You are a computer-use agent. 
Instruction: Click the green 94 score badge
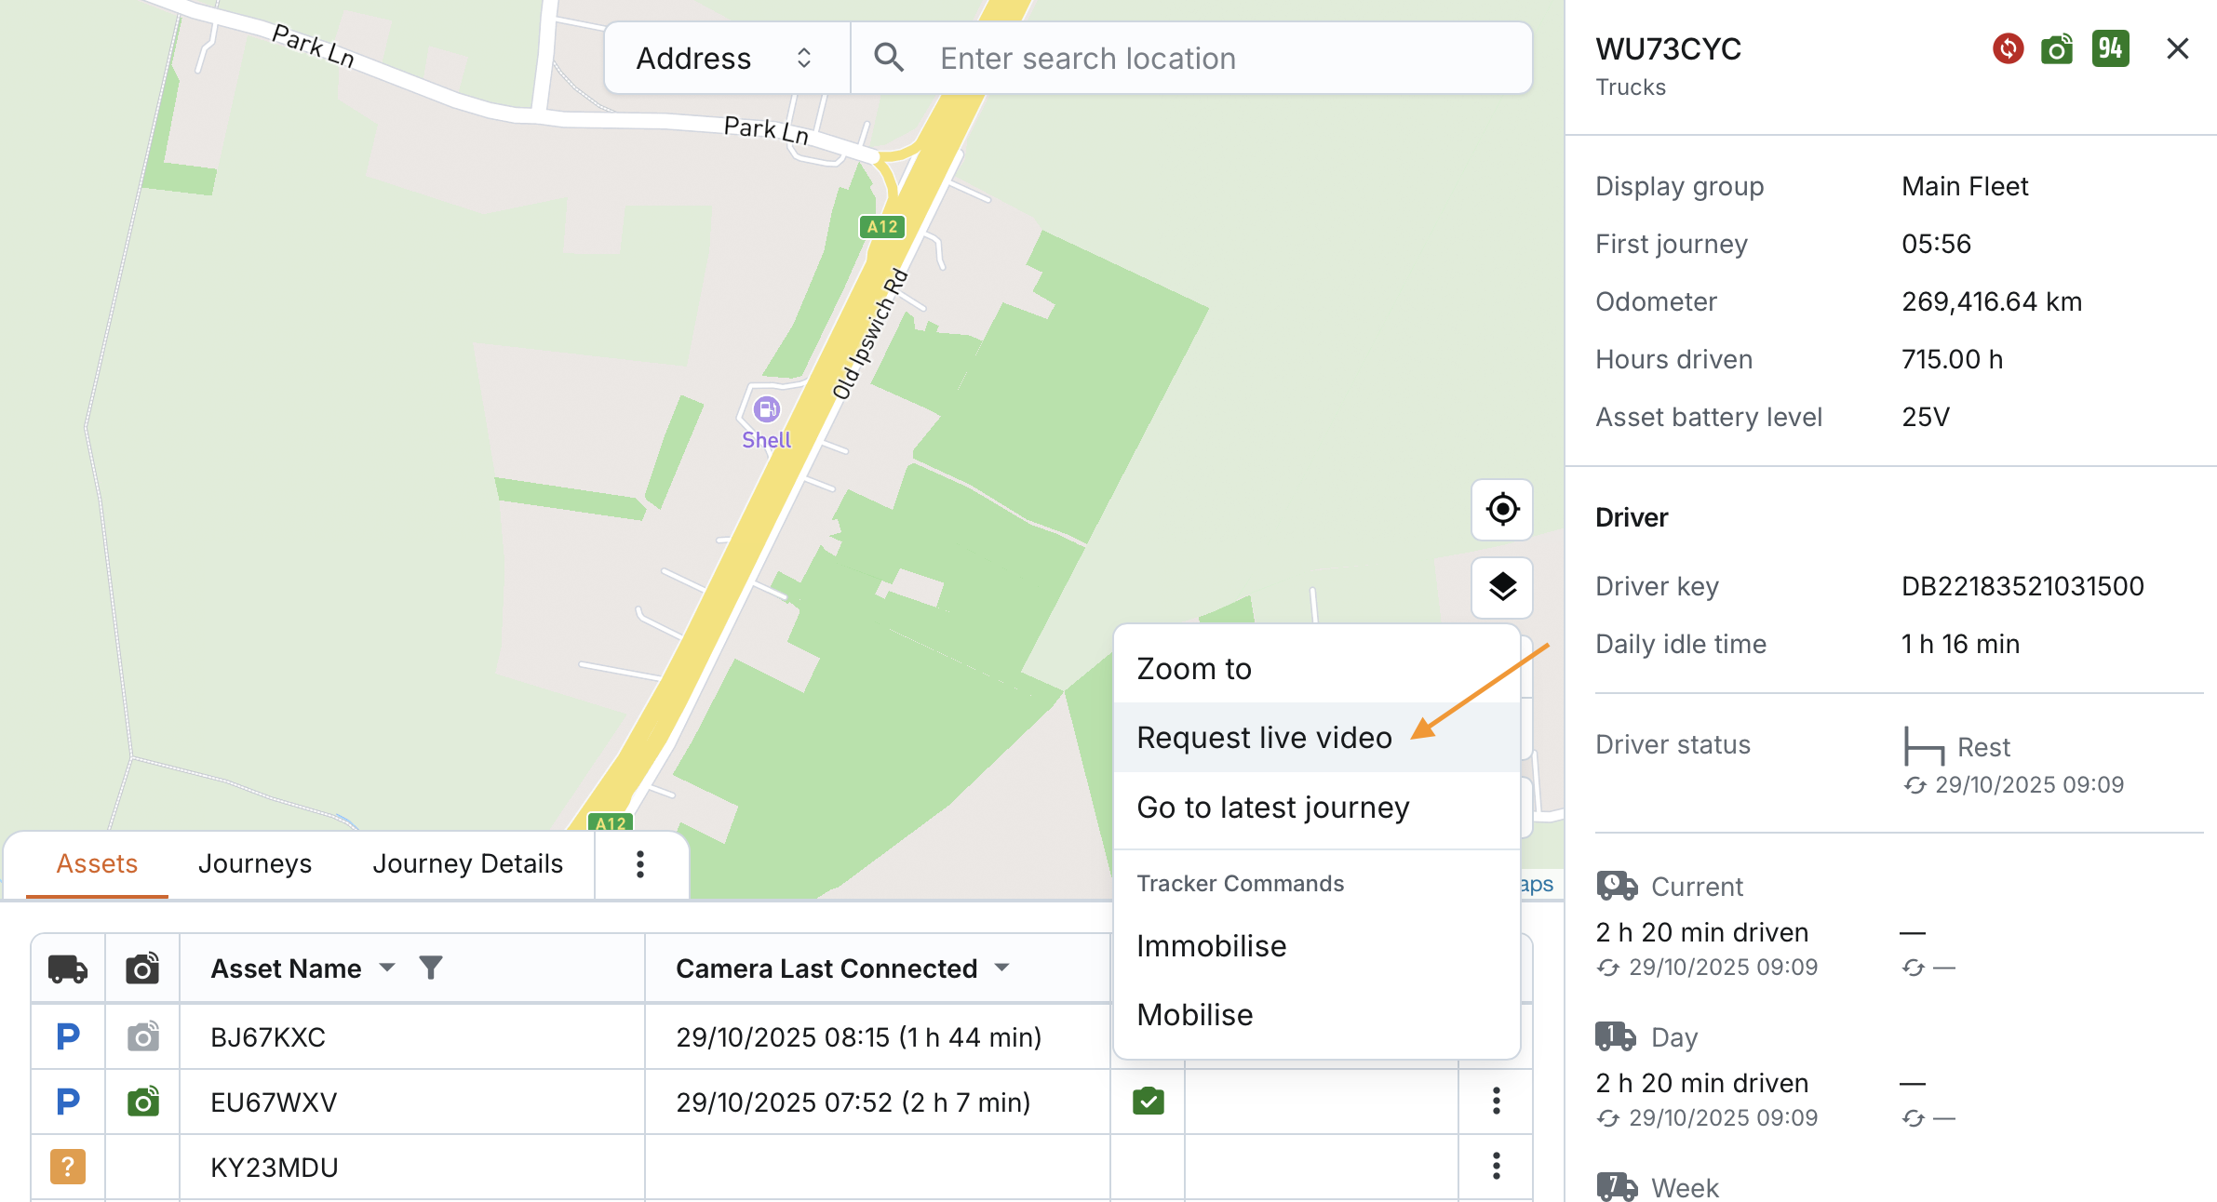tap(2110, 48)
